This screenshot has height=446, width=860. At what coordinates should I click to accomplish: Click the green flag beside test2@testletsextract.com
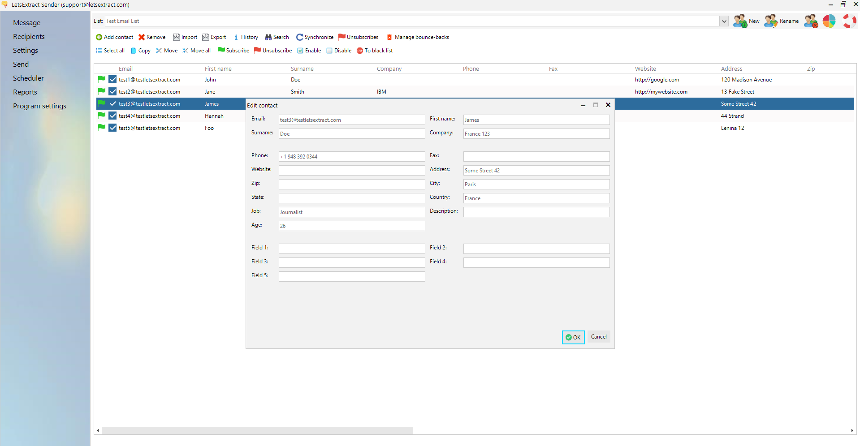click(101, 91)
